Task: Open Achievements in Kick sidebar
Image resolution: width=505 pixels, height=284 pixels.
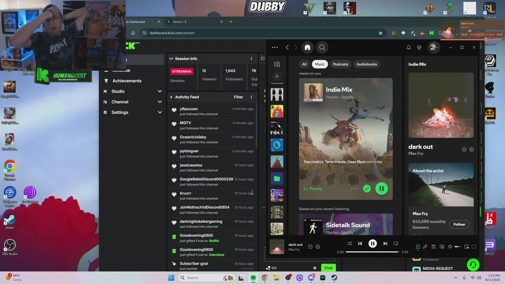Action: tap(127, 81)
